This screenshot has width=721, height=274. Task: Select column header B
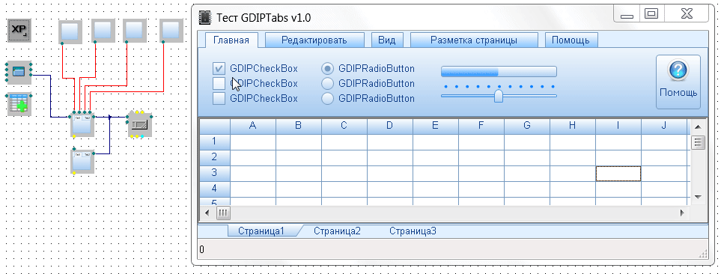click(x=299, y=126)
